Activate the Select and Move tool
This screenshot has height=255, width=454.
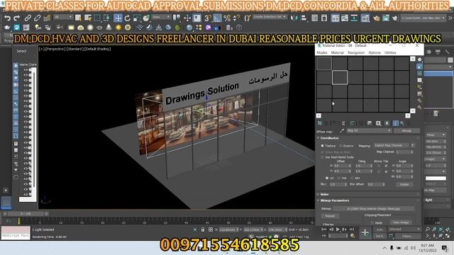pyautogui.click(x=118, y=18)
